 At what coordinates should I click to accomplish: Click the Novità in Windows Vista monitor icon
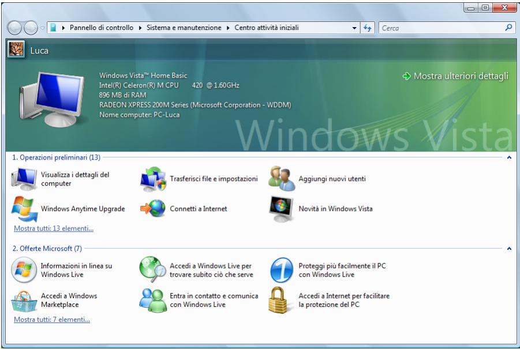click(281, 208)
